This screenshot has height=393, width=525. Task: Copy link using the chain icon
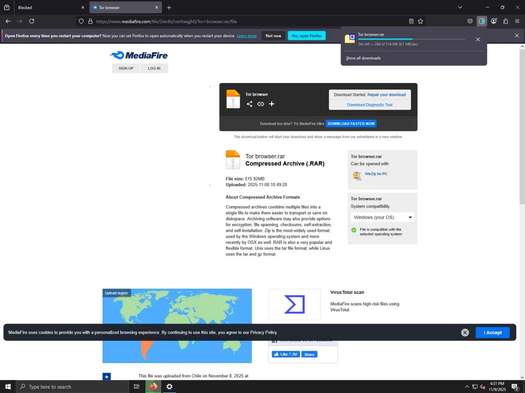[x=261, y=104]
